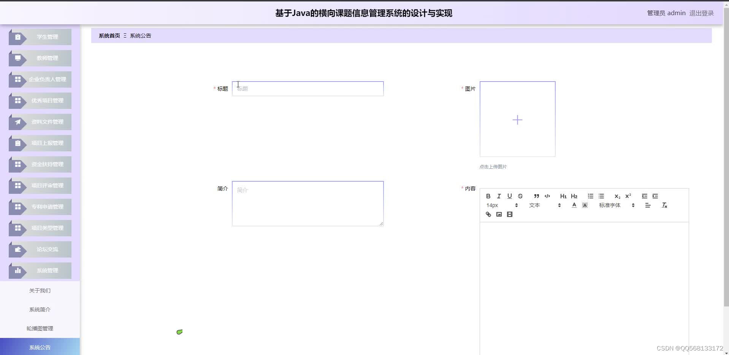Open 教师管理 in the sidebar

[x=40, y=58]
